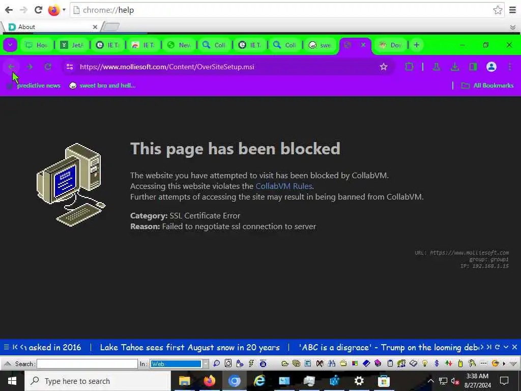521x391 pixels.
Task: Open the Extensions puzzle icon
Action: click(409, 67)
